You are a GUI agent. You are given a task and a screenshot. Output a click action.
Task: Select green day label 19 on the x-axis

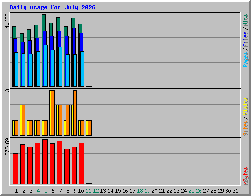[x=147, y=191]
